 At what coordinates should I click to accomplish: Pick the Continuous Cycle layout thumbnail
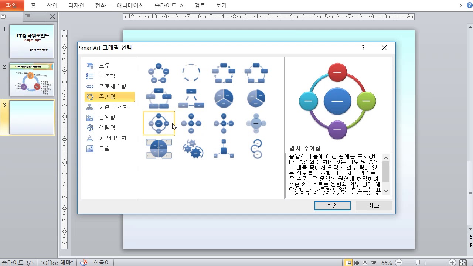pyautogui.click(x=159, y=98)
